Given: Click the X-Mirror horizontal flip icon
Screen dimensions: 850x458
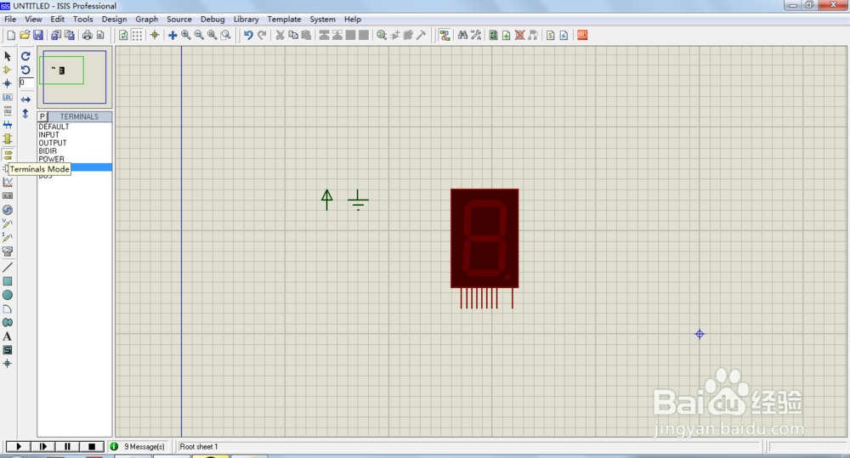Looking at the screenshot, I should (25, 99).
